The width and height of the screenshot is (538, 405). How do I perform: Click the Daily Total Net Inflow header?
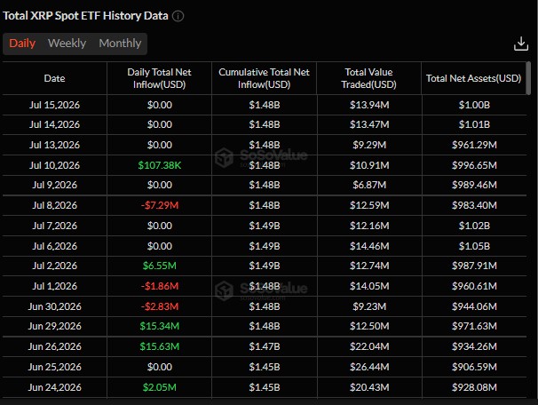(159, 78)
